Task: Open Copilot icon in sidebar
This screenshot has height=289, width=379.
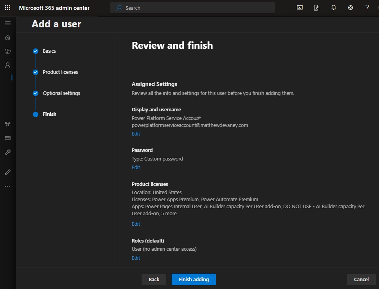Action: [x=7, y=51]
